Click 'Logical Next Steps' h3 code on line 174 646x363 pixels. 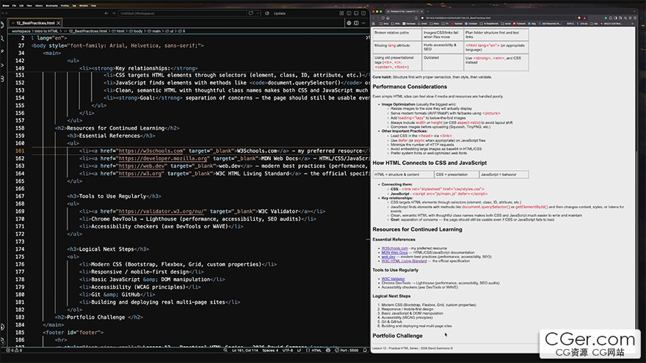(108, 249)
